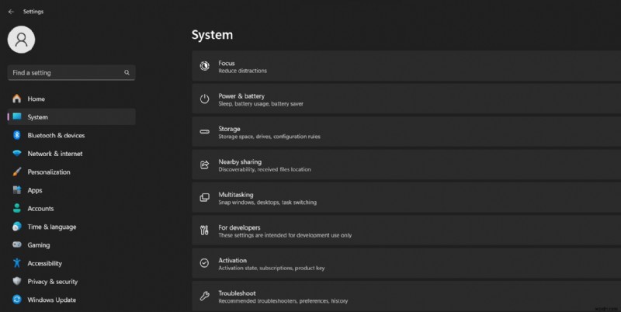Viewport: 621px width, 312px height.
Task: Click the Accounts person icon
Action: coord(16,208)
